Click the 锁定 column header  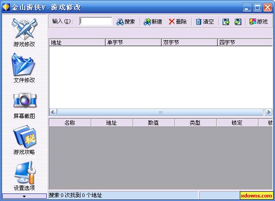pyautogui.click(x=237, y=122)
